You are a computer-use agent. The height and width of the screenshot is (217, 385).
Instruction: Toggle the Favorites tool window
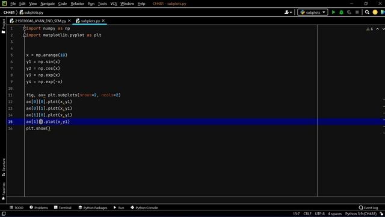tap(4, 192)
